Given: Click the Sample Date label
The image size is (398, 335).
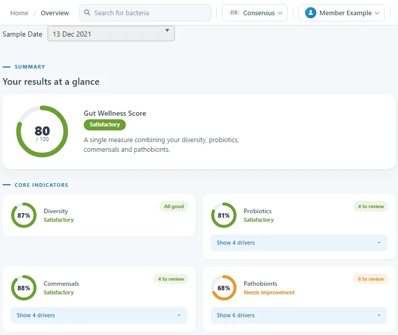Looking at the screenshot, I should coord(22,34).
